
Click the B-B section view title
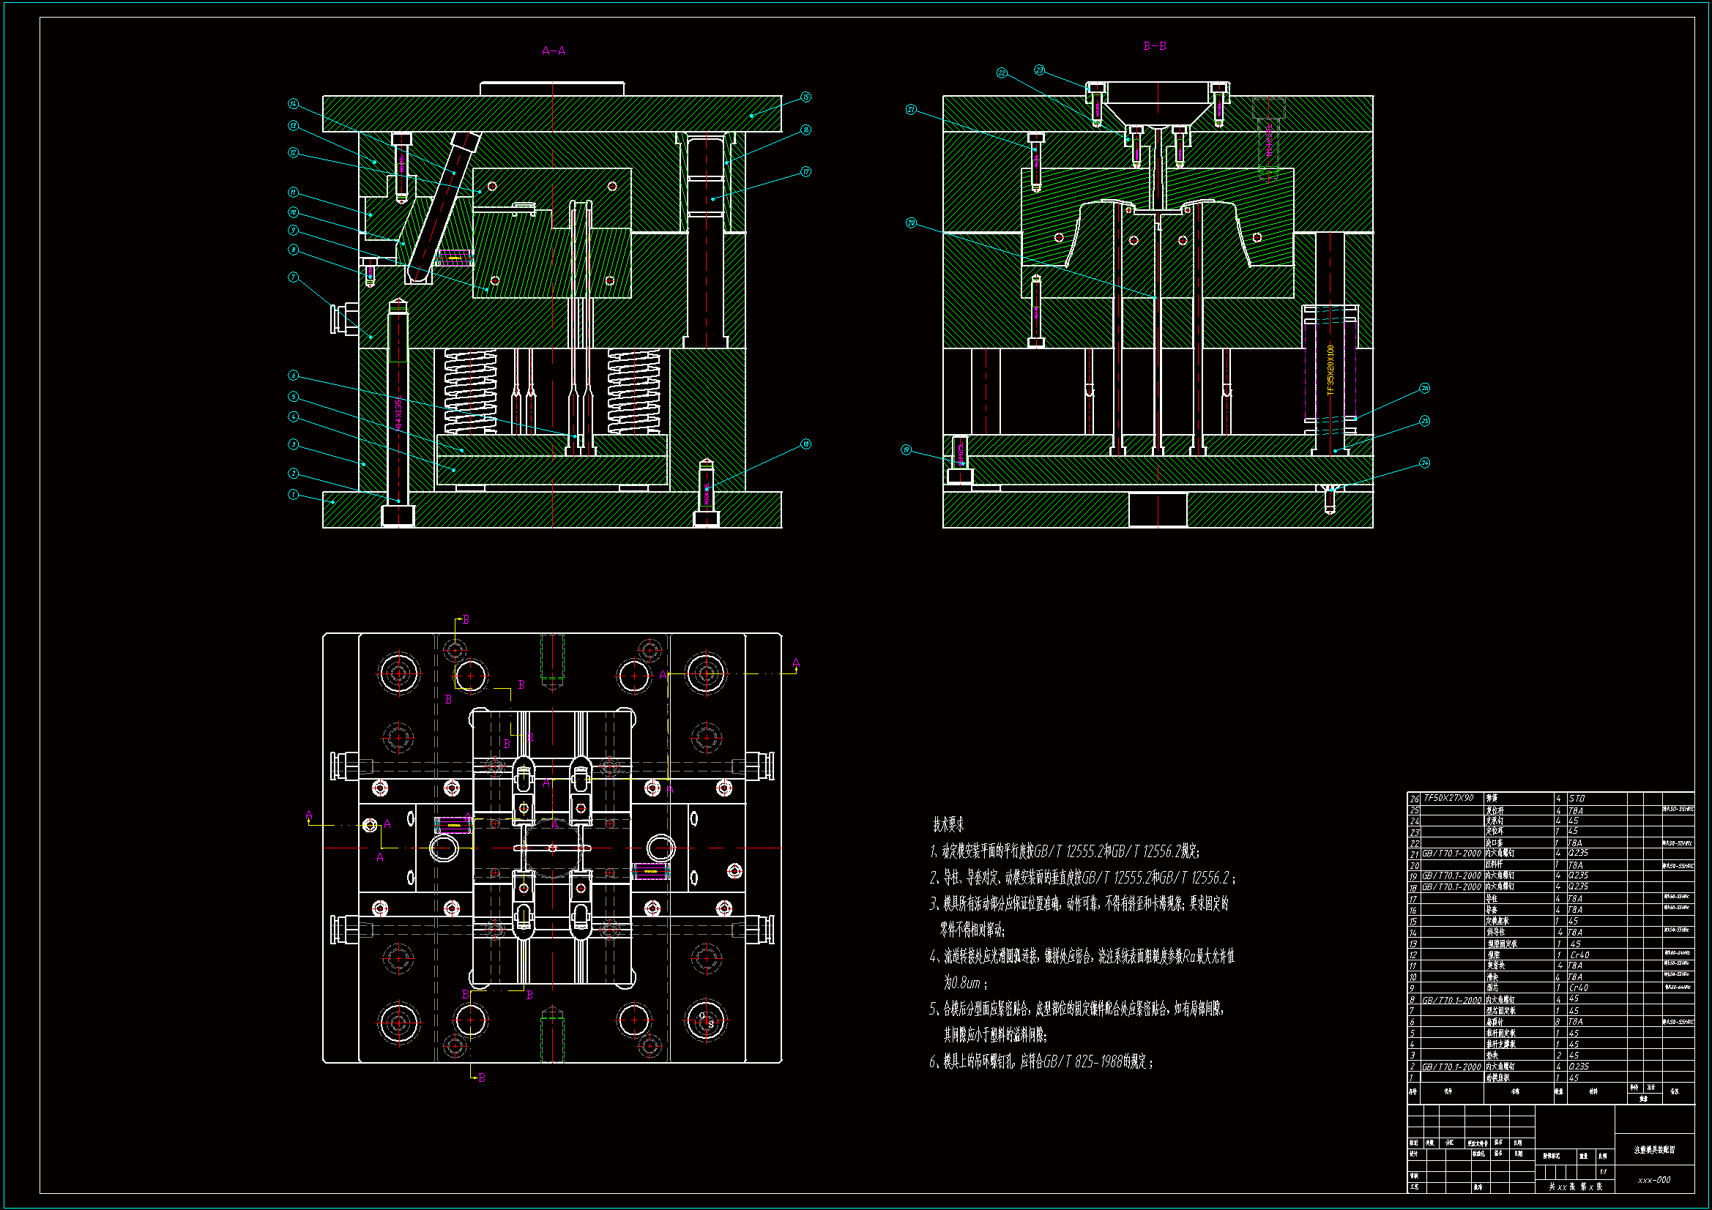1154,46
